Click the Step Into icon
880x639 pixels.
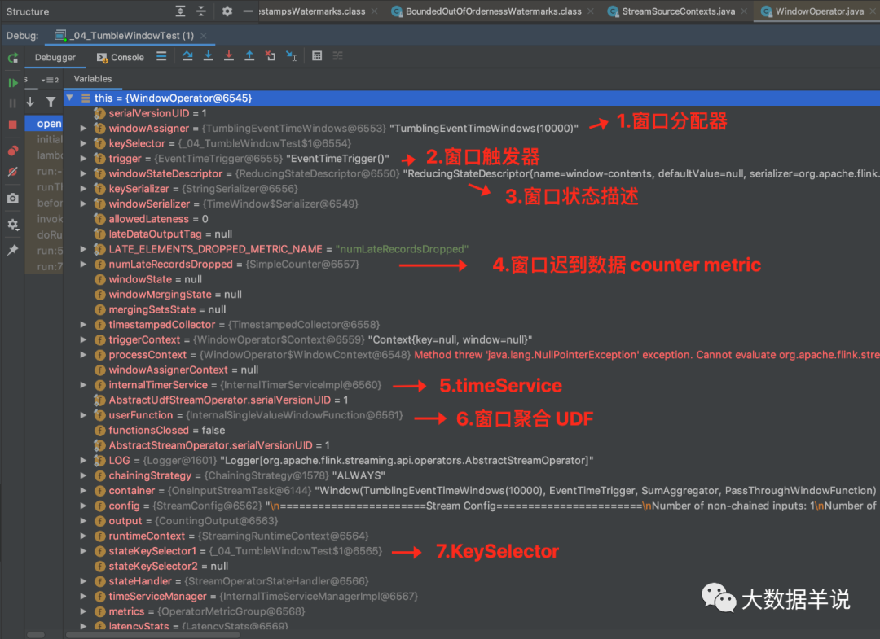point(209,57)
